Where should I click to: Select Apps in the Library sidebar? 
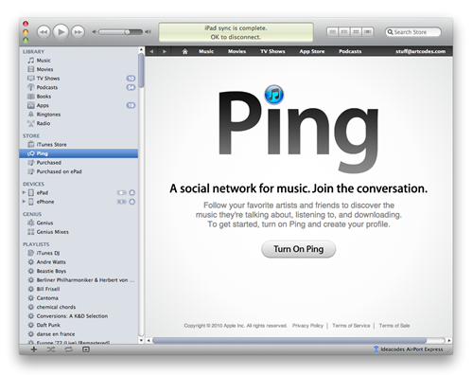click(x=79, y=105)
